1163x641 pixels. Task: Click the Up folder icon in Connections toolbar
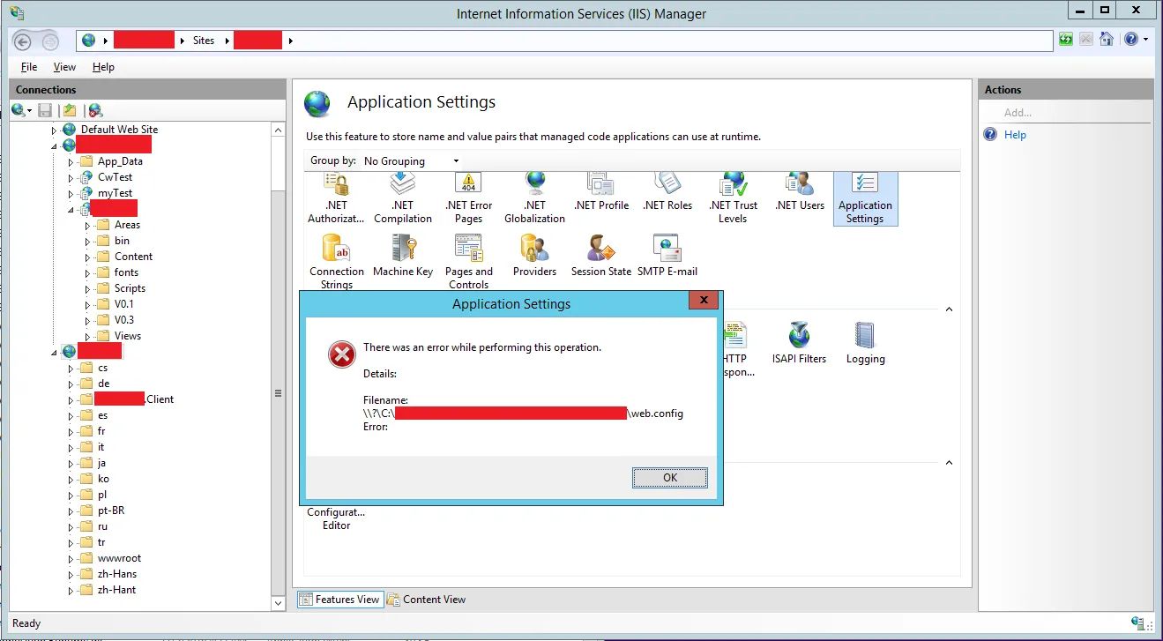coord(70,110)
